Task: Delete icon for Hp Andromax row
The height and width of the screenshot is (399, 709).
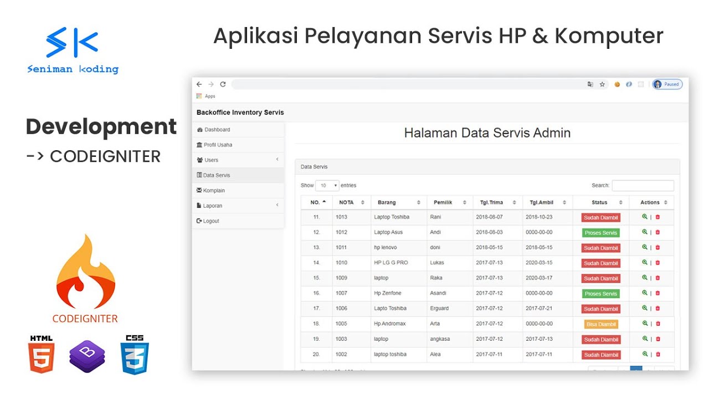Action: pyautogui.click(x=658, y=324)
